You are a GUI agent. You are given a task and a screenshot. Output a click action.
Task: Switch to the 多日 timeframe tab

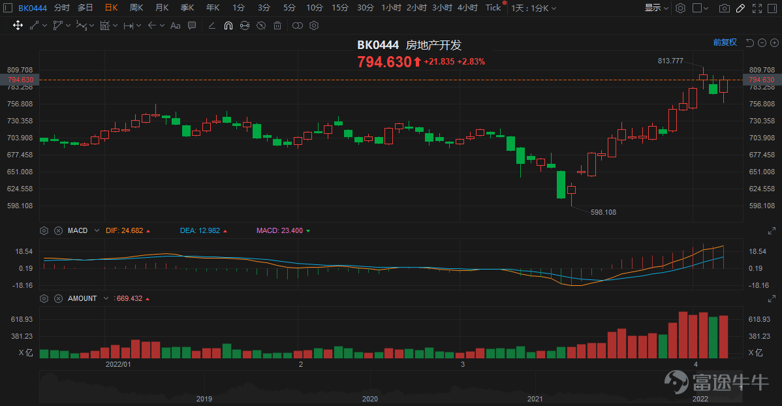coord(86,8)
